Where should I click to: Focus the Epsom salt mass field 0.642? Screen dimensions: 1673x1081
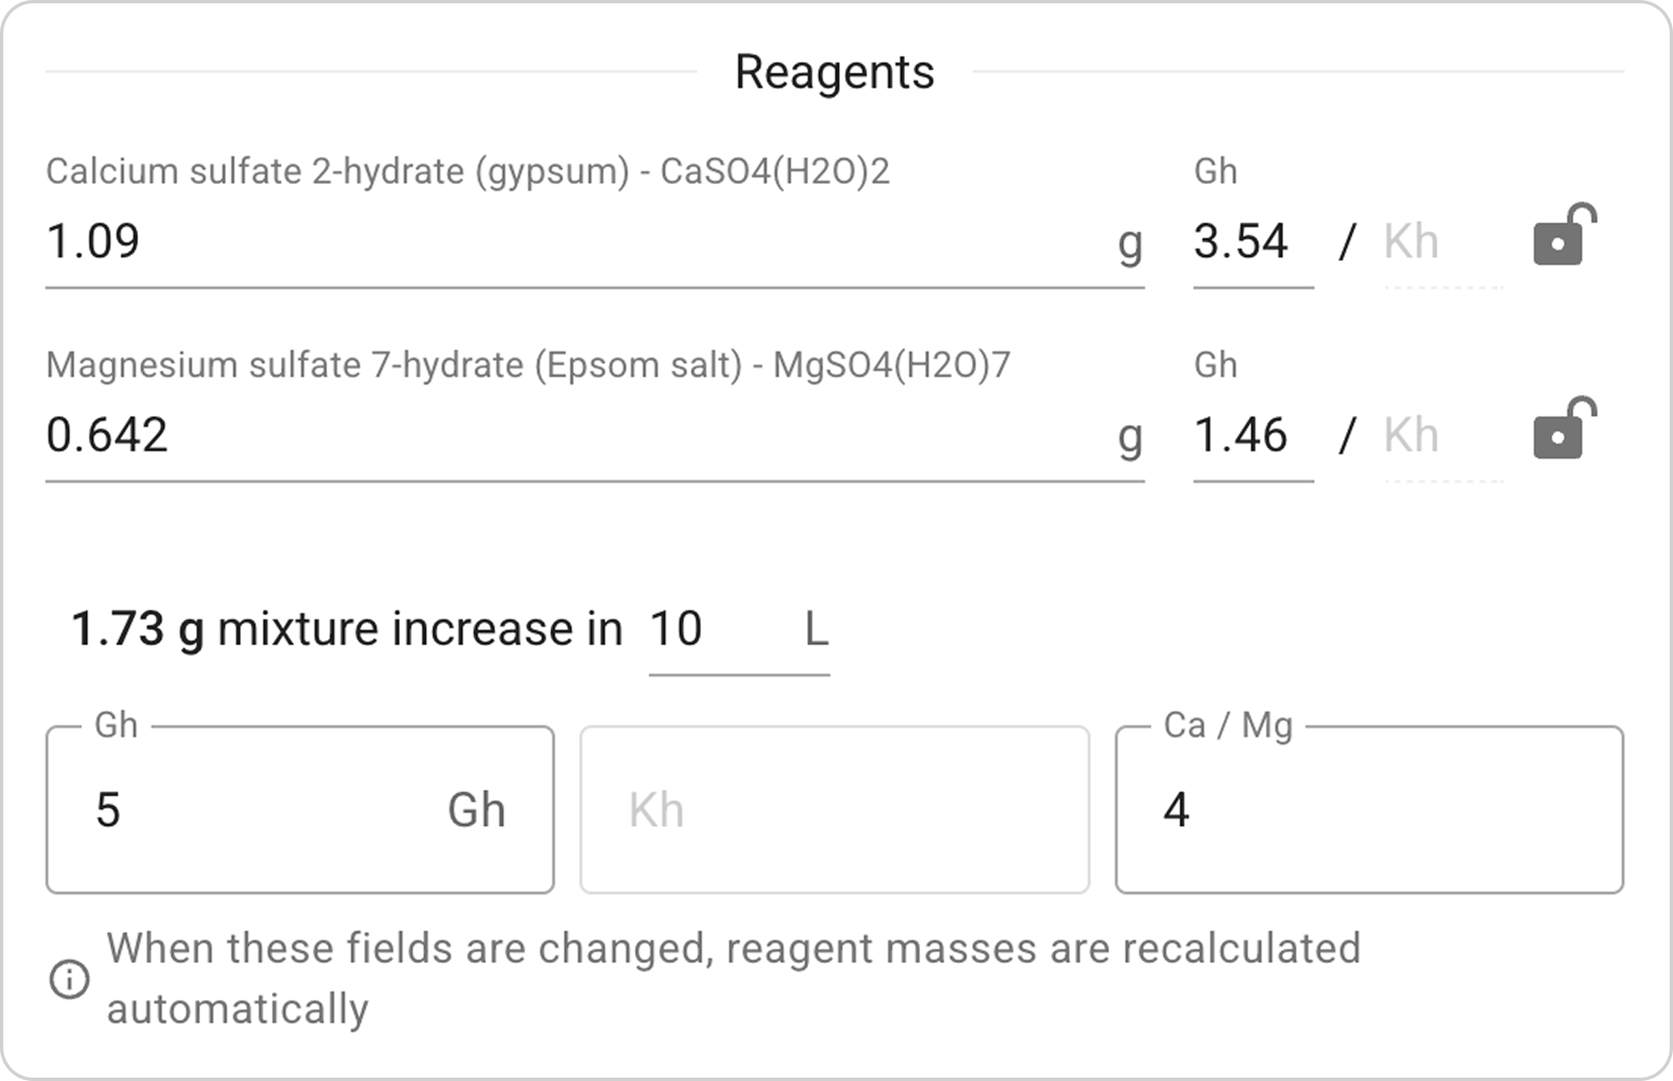tap(577, 435)
